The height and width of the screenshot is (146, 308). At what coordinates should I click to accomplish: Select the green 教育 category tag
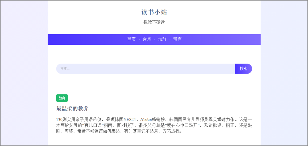(x=62, y=98)
